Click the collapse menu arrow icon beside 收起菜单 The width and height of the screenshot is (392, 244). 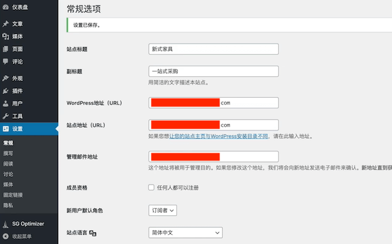(5, 236)
